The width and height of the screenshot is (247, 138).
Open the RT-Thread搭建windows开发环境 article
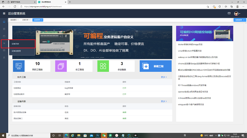coord(192,85)
